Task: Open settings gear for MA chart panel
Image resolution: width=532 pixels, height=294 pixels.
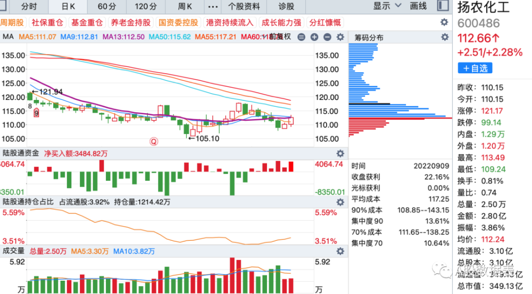Action: coord(340,37)
